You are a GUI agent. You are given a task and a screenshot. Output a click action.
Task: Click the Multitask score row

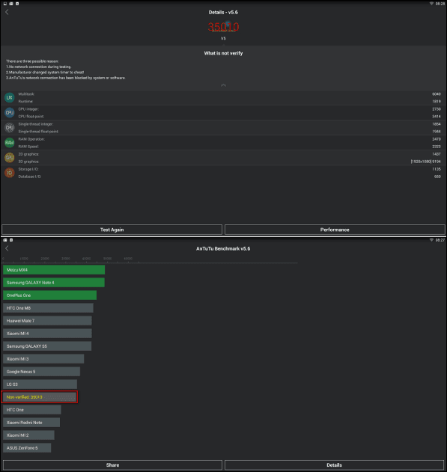(x=223, y=94)
